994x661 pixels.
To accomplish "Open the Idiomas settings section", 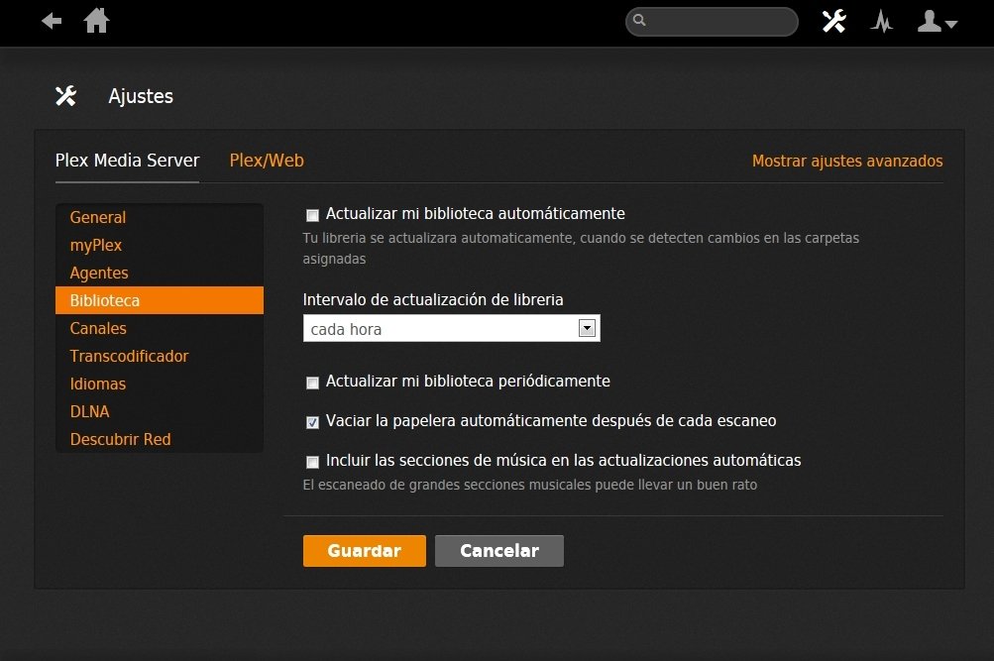I will tap(160, 385).
